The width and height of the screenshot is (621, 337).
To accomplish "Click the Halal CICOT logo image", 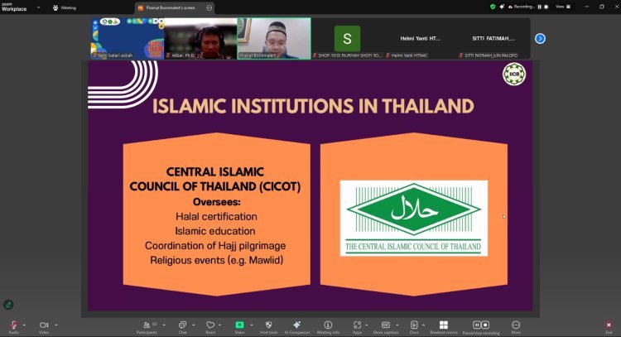I will (x=414, y=218).
